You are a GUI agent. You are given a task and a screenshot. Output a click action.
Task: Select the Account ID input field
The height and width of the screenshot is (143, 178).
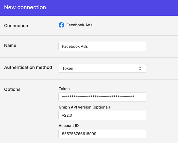(102, 134)
